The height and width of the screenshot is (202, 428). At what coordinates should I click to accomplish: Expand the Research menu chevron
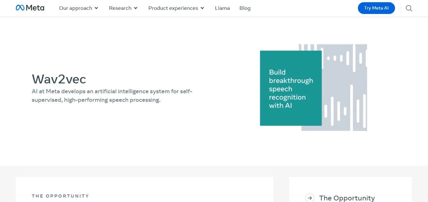[x=136, y=8]
